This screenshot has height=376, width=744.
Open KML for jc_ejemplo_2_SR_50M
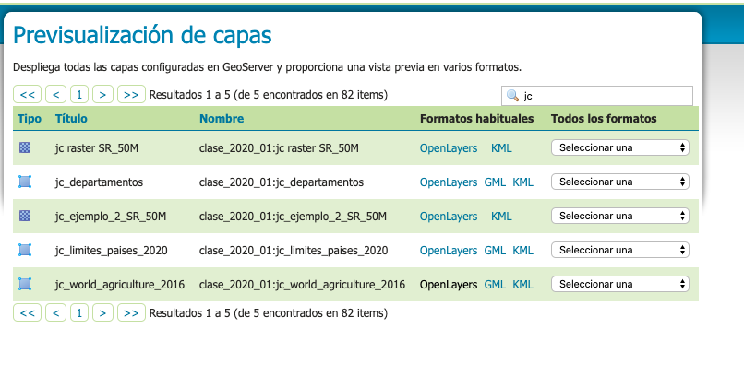point(501,216)
